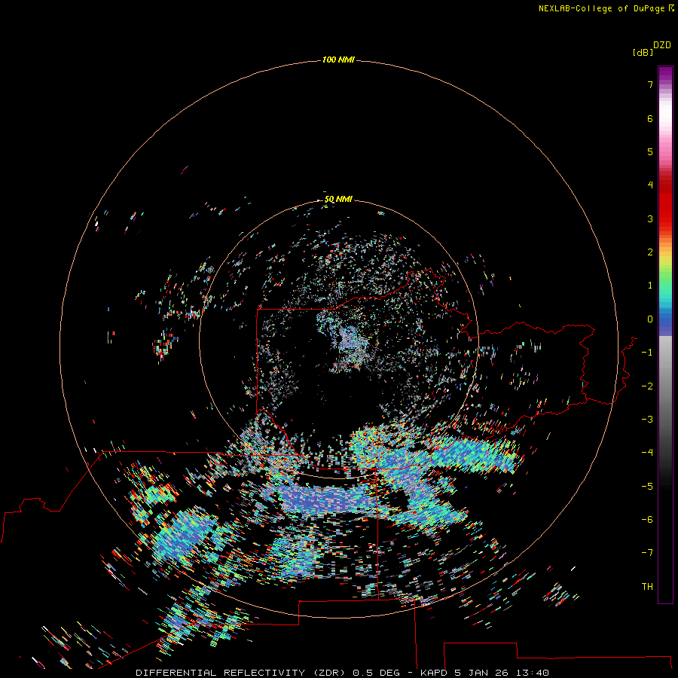Click the 2 value on the dB scale
This screenshot has height=678, width=678.
point(650,252)
